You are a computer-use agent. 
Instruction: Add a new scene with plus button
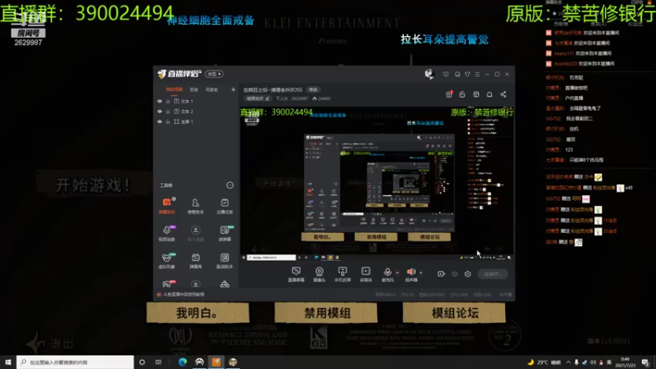click(233, 89)
